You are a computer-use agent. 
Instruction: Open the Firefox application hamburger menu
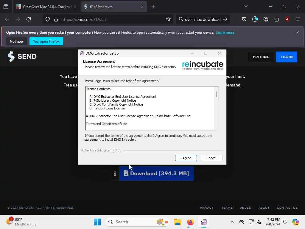click(x=298, y=19)
